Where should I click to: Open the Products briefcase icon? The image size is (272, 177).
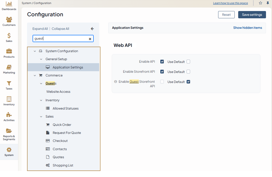click(9, 51)
